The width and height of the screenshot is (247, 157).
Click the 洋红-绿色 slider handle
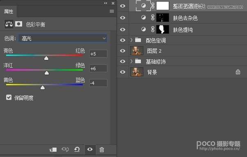pos(47,73)
